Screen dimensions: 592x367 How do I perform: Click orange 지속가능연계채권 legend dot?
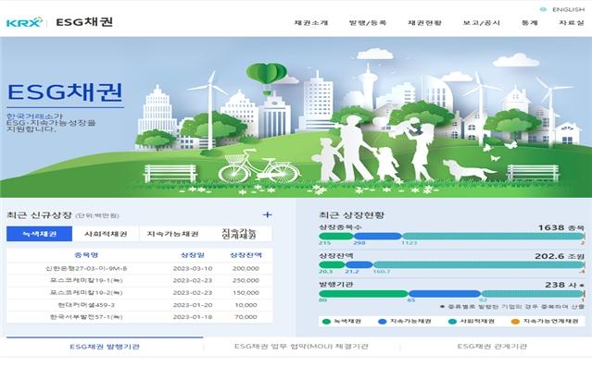515,322
